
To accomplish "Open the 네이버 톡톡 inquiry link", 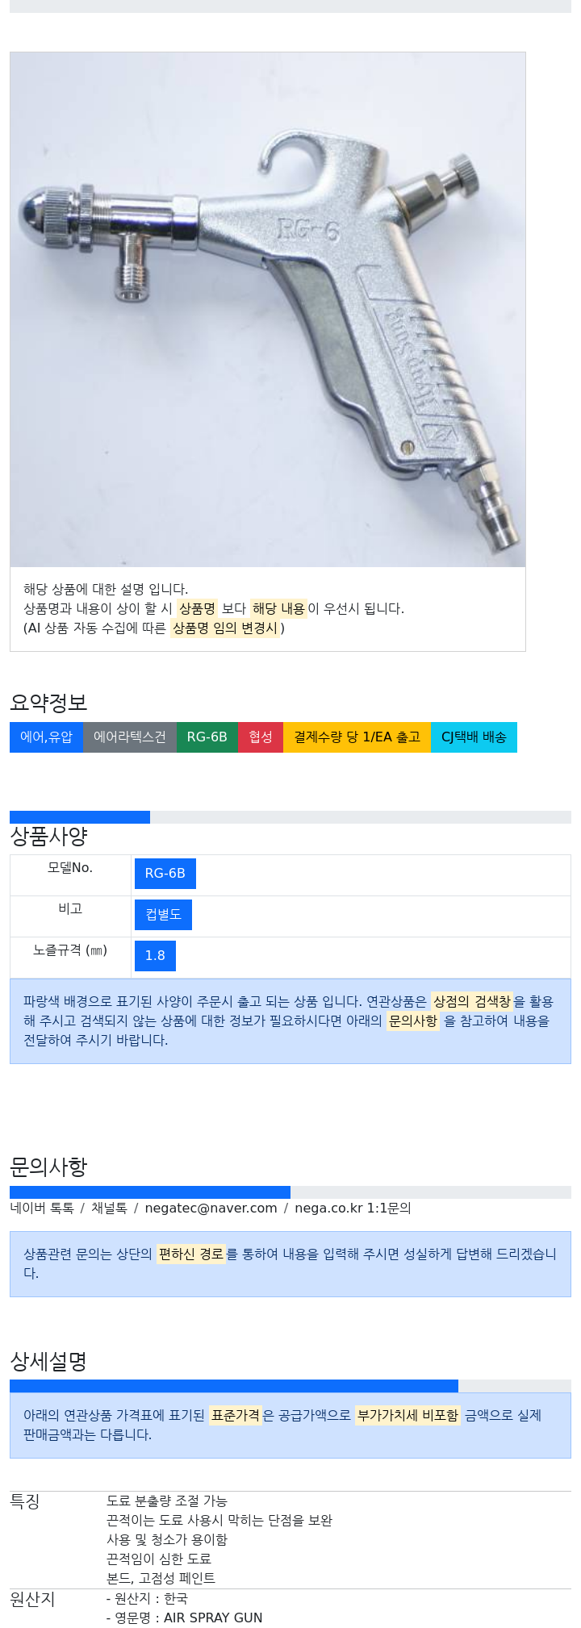I will (x=42, y=1208).
